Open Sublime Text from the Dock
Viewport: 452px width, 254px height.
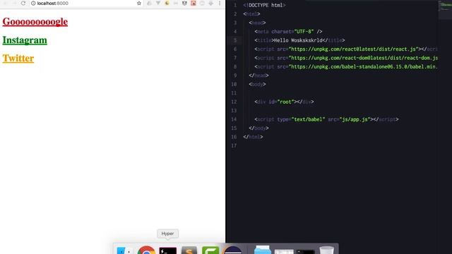click(189, 250)
